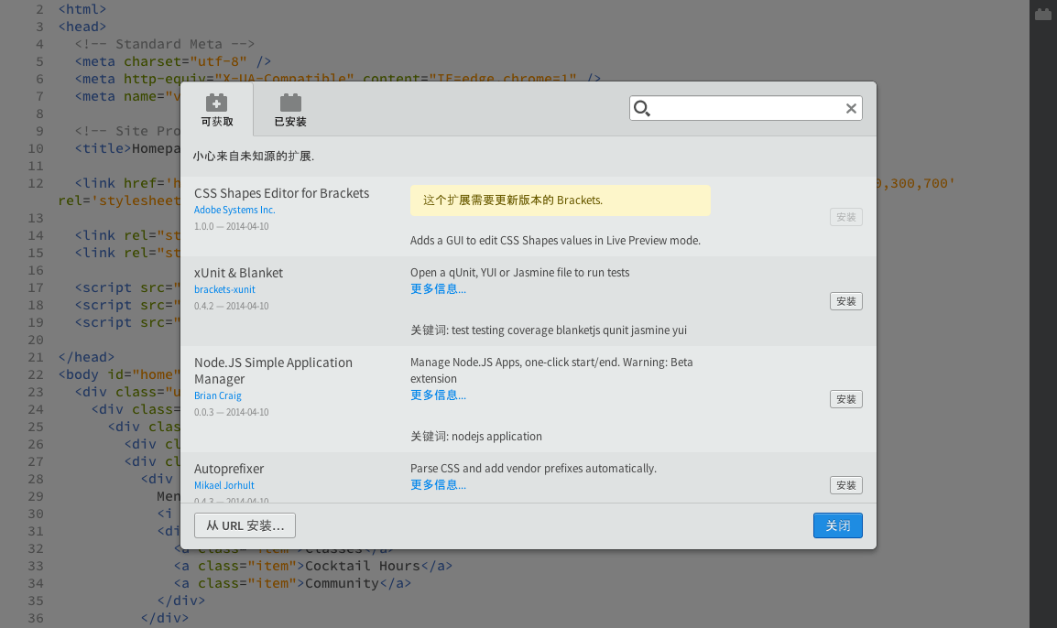1057x628 pixels.
Task: Open Brian Craig author link
Action: (x=218, y=395)
